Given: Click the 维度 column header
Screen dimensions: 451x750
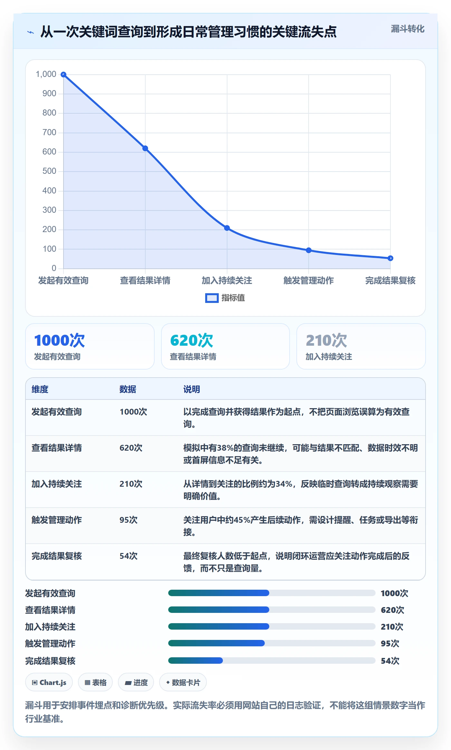Looking at the screenshot, I should [x=40, y=389].
